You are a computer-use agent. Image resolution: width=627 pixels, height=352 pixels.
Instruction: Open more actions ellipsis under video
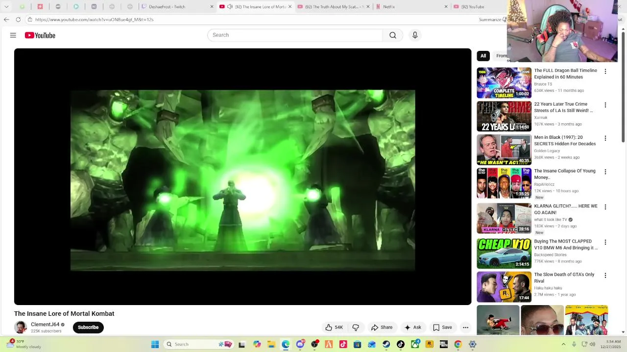(466, 328)
